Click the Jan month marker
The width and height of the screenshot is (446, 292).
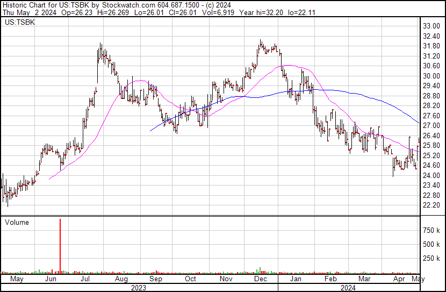pyautogui.click(x=296, y=279)
